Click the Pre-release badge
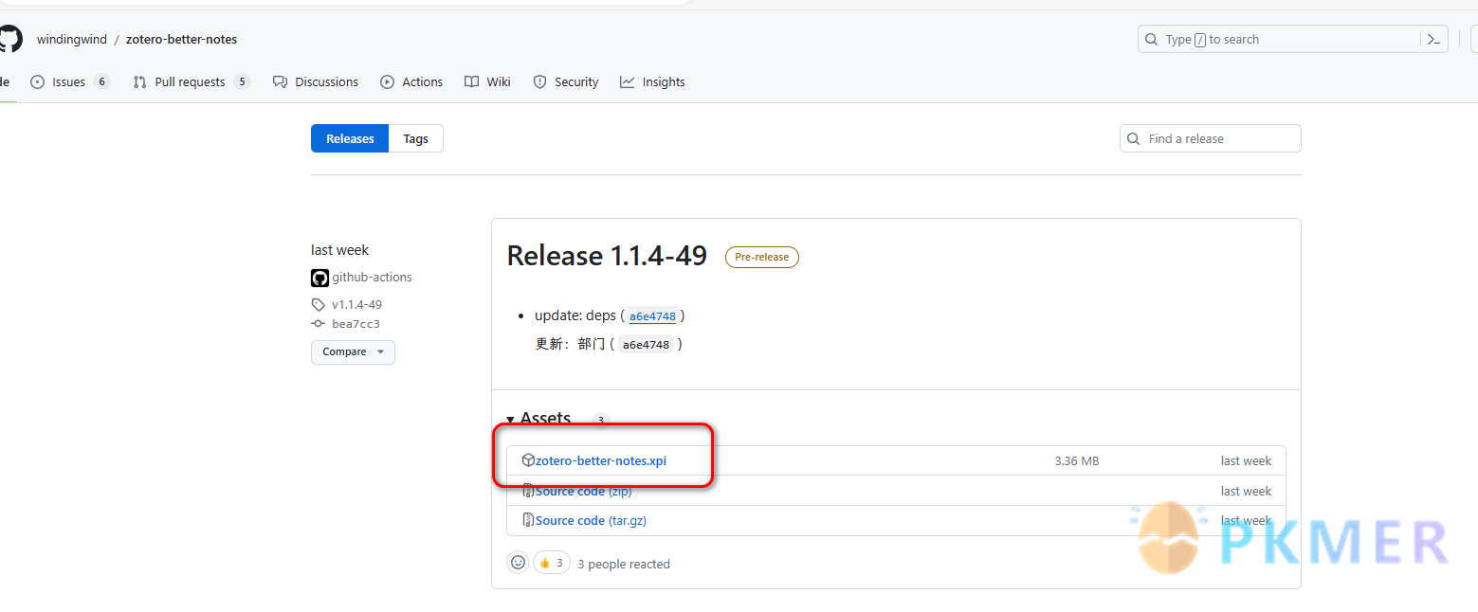Screen dimensions: 1478x612 [x=762, y=257]
